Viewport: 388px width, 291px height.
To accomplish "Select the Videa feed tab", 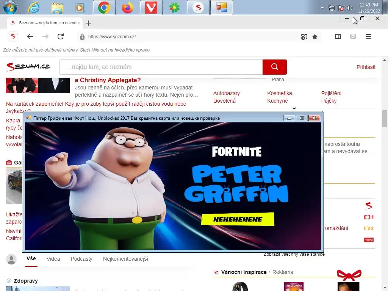I will point(53,259).
